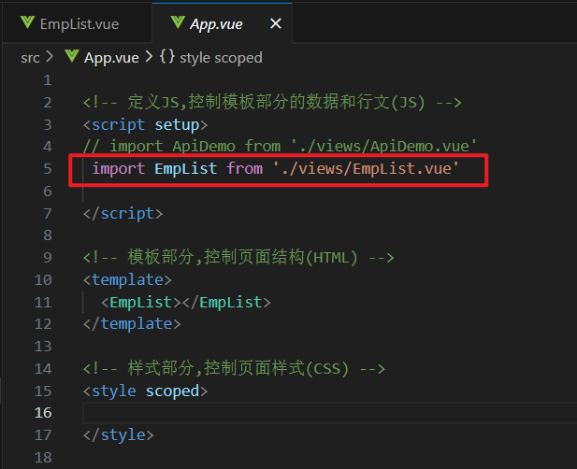
Task: Click the 'script setup' opening tag
Action: click(145, 125)
